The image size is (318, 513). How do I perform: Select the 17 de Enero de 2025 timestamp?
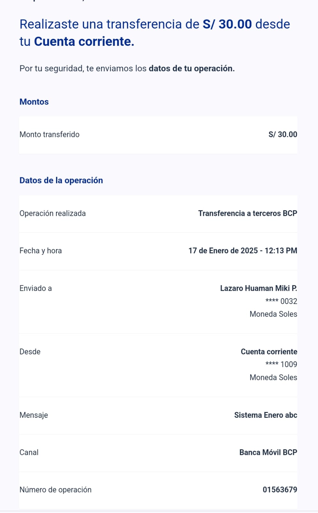click(x=242, y=251)
